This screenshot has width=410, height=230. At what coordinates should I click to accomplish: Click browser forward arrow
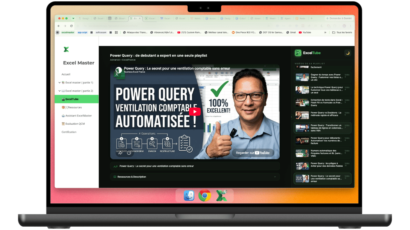point(65,26)
